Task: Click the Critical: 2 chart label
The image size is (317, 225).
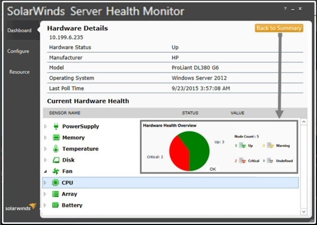Action: [x=155, y=157]
